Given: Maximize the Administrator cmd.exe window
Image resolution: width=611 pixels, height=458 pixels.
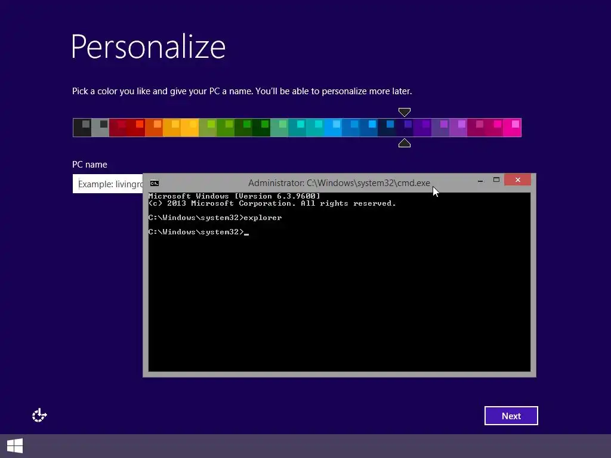Looking at the screenshot, I should coord(496,180).
